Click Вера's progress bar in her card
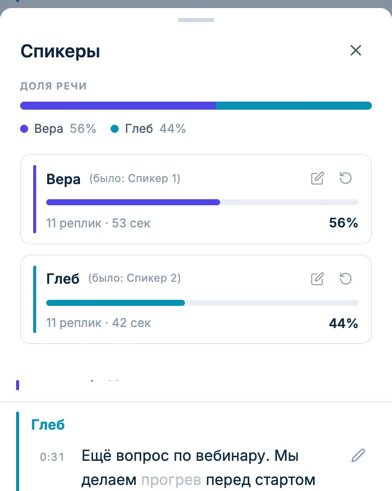 click(203, 202)
